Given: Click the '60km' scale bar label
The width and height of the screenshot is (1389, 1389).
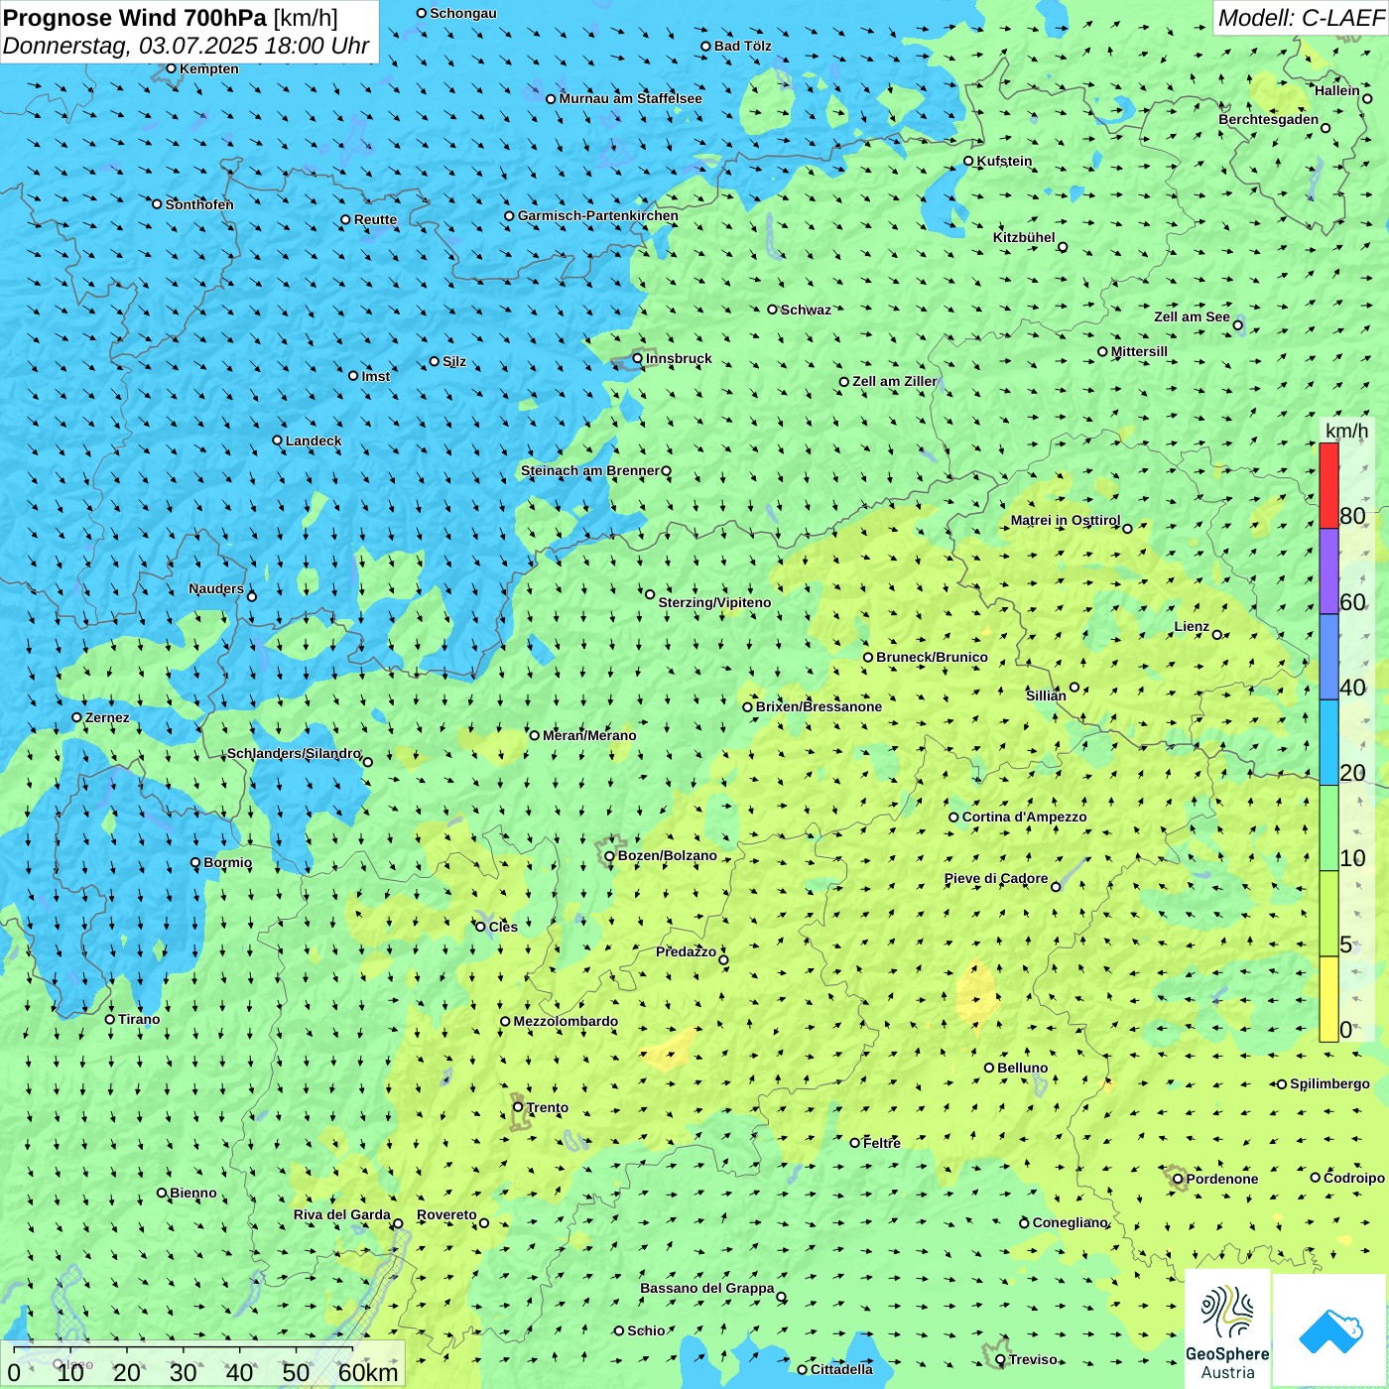Looking at the screenshot, I should (368, 1372).
